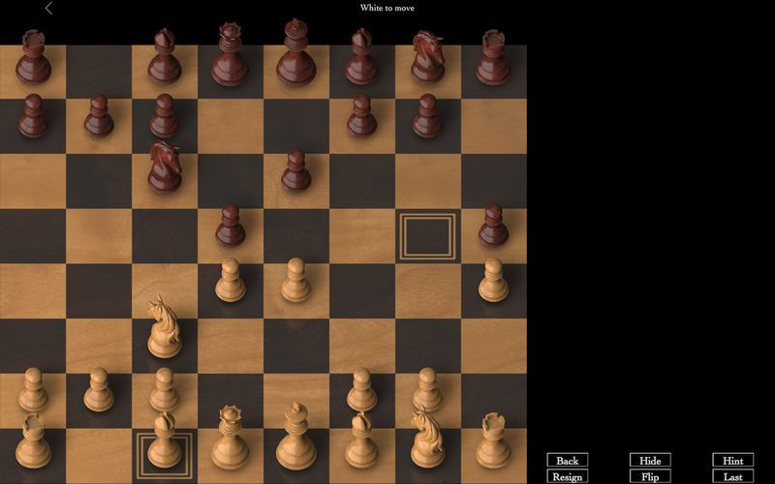The width and height of the screenshot is (775, 484).
Task: Click the Hide button
Action: [x=650, y=460]
